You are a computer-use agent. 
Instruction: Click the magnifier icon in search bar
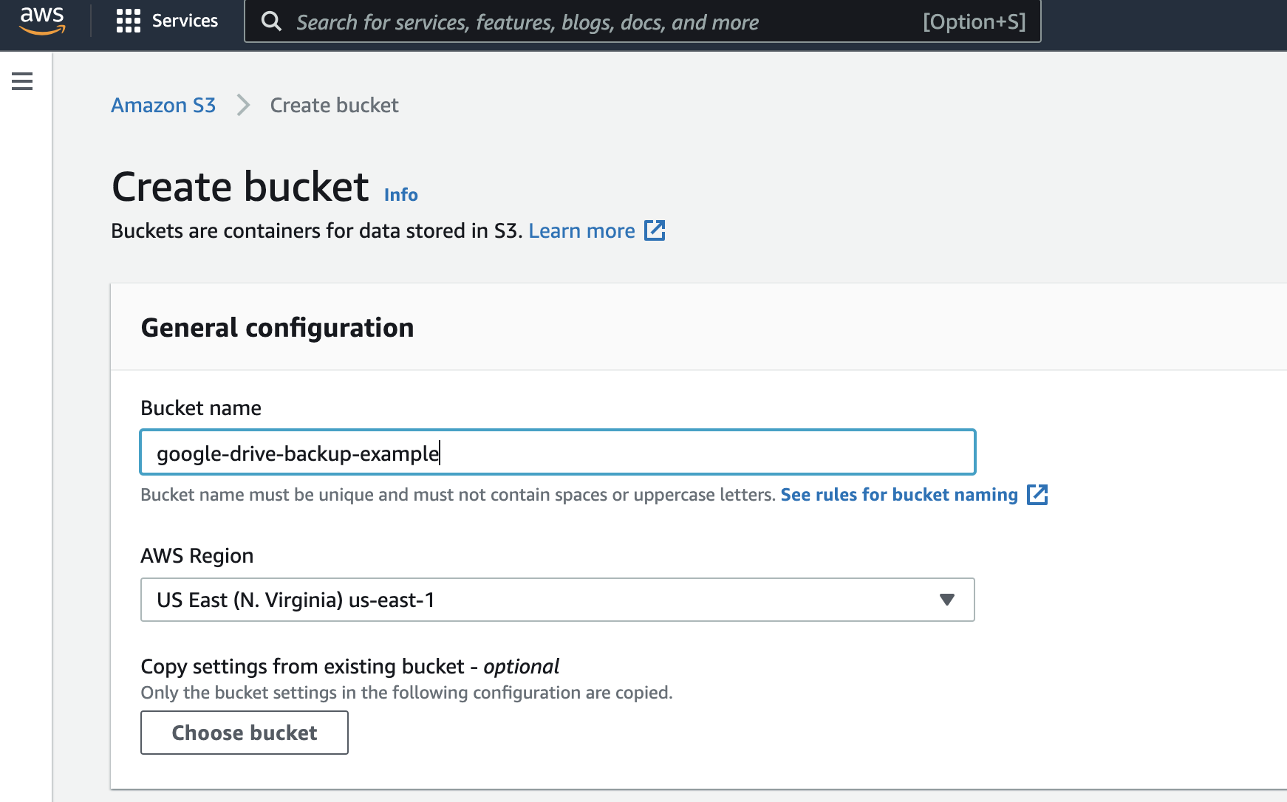tap(271, 21)
